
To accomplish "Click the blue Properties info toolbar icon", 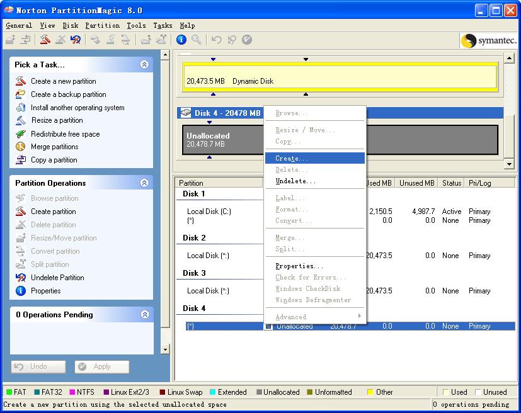I will 181,40.
